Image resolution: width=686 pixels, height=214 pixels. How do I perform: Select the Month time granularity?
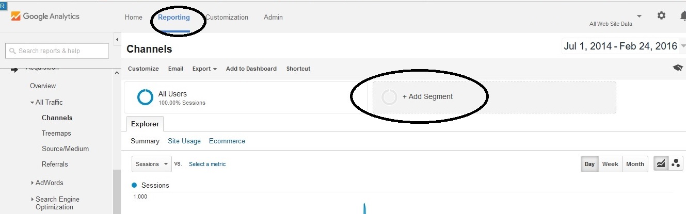click(635, 164)
